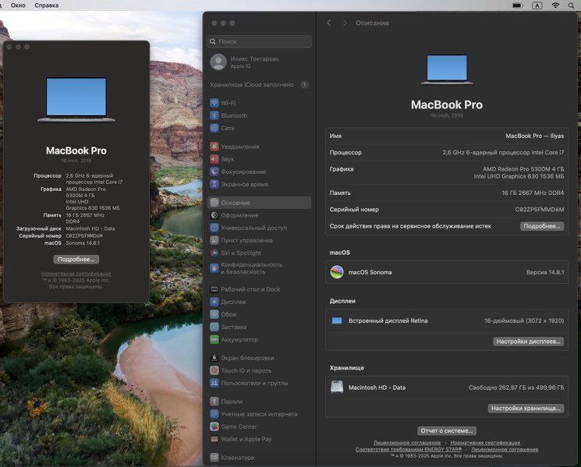Click Свободно 262,97 ГБ storage text

tap(516, 387)
